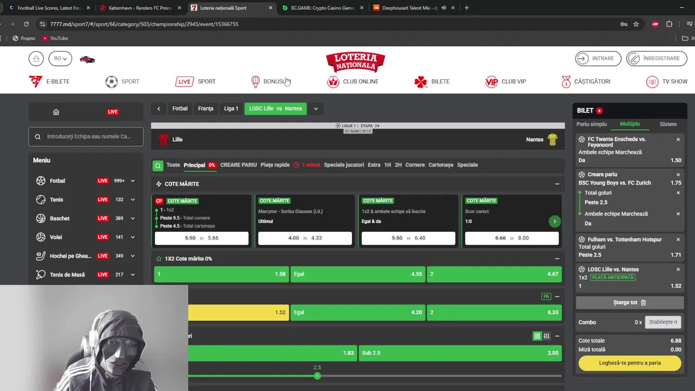Click the green market search icon
This screenshot has height=391, width=695.
tap(157, 166)
